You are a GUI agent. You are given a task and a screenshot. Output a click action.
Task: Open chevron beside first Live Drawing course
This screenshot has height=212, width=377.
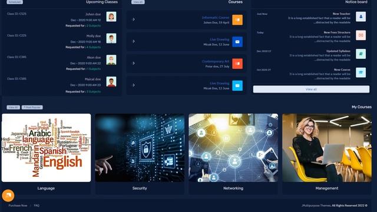(x=134, y=41)
